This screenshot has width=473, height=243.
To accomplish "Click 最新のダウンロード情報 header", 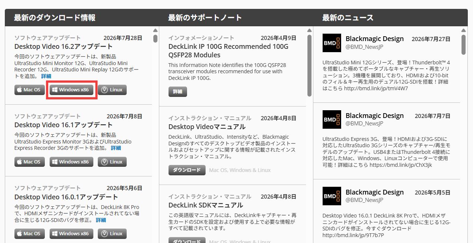I will point(55,18).
